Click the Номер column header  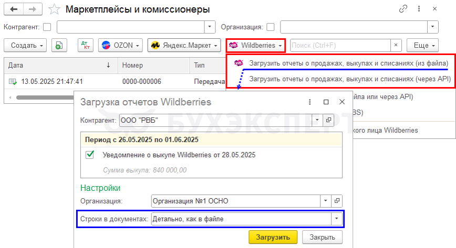point(154,66)
